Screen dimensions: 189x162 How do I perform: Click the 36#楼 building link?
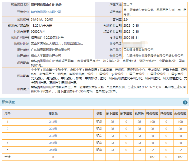[53, 150]
